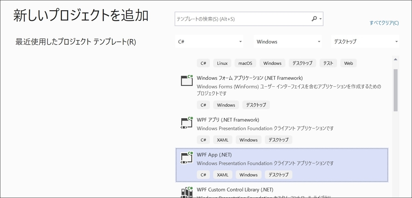
Task: Click the search magnifier icon
Action: point(314,19)
